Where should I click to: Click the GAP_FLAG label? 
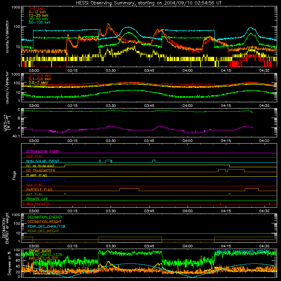tap(34, 156)
